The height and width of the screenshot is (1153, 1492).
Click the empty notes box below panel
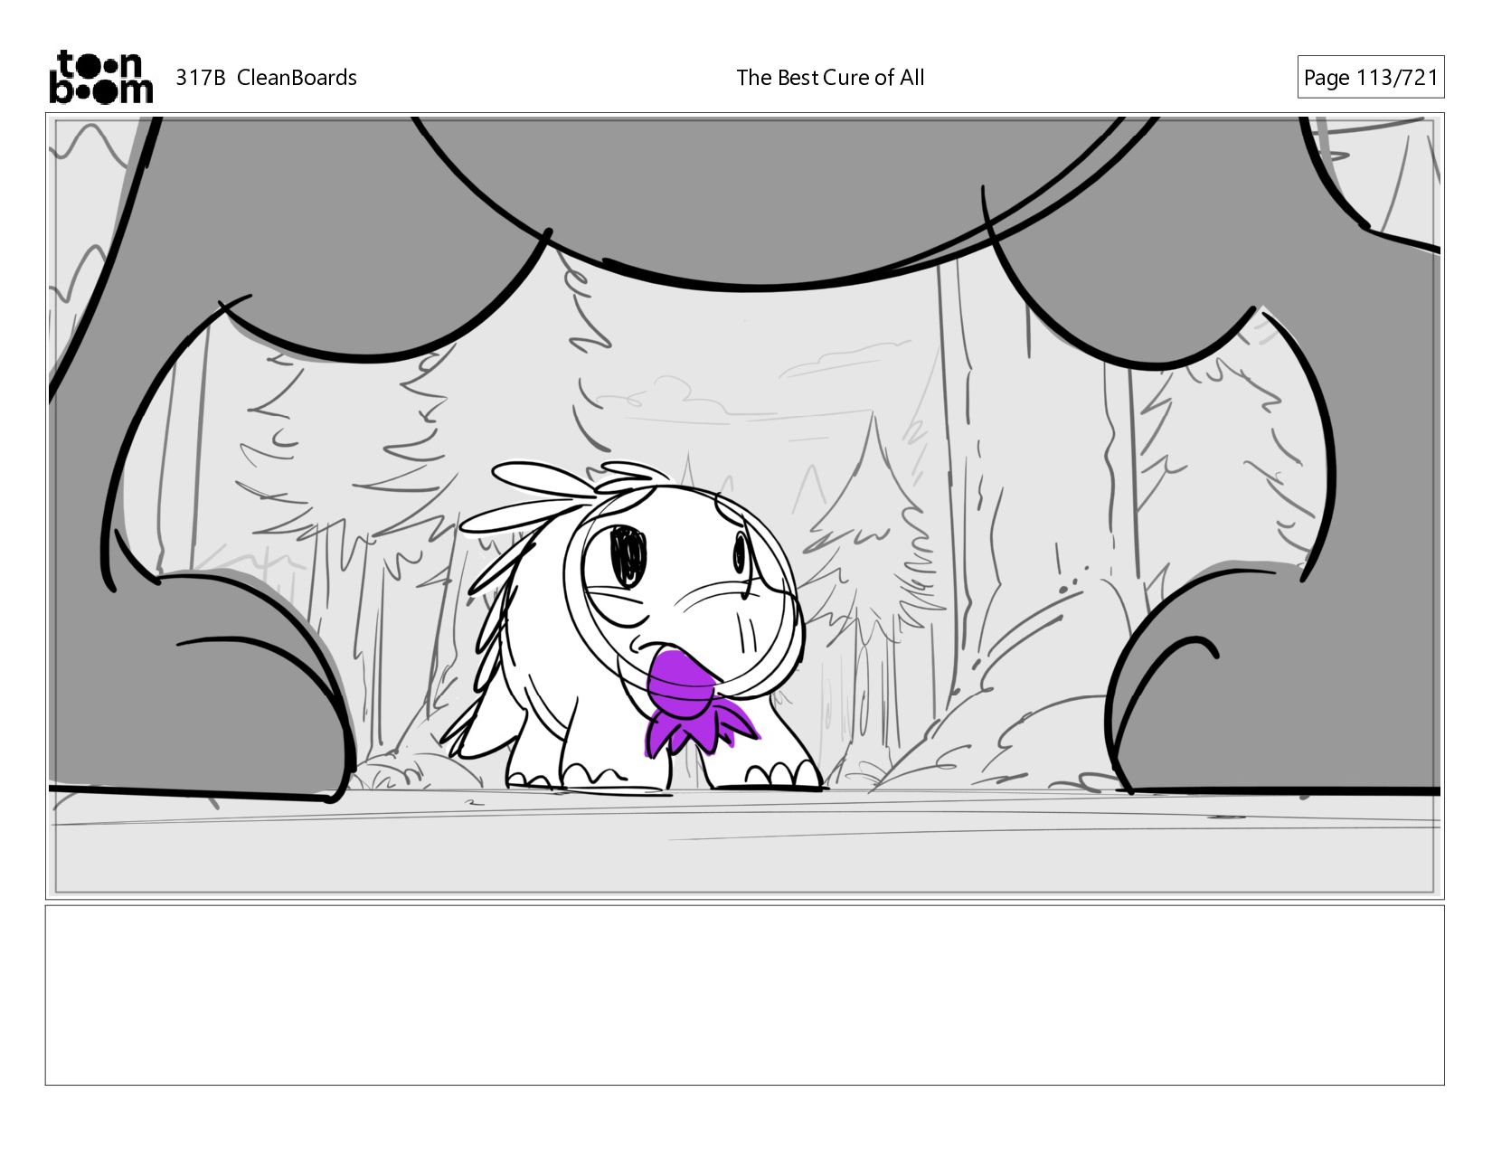(x=744, y=995)
